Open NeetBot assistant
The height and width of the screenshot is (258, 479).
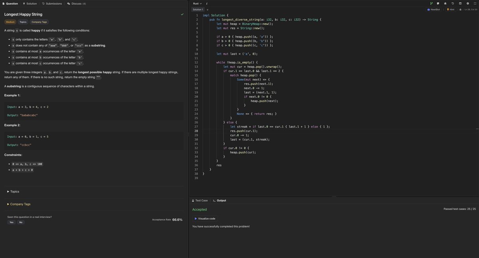pos(433,10)
